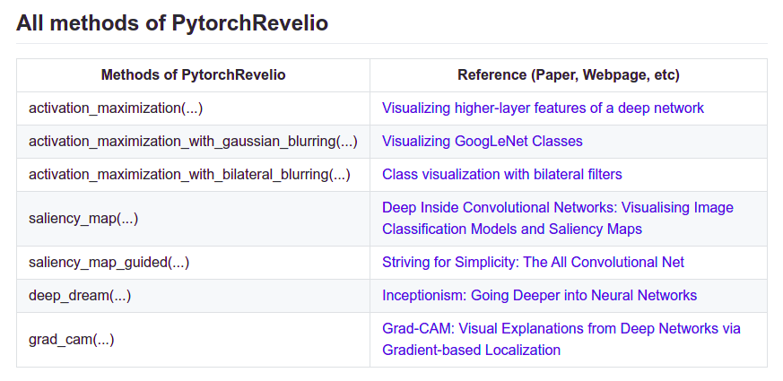Click the 'activation_maximization(...)' method cell
This screenshot has height=381, width=783.
pos(116,108)
